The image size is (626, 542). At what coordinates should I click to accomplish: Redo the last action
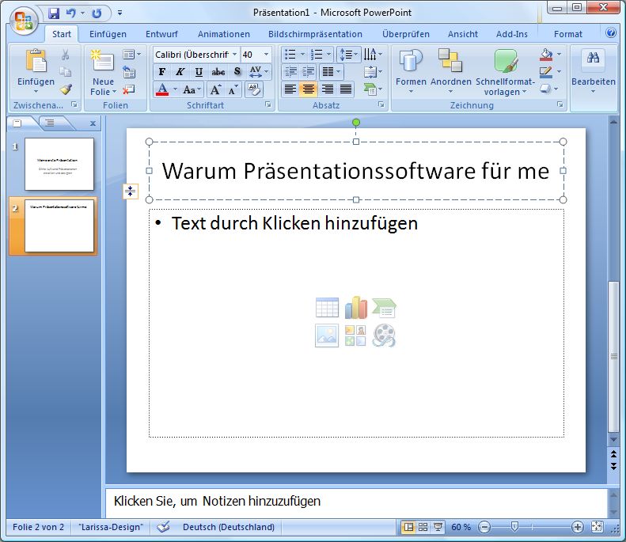tap(97, 13)
